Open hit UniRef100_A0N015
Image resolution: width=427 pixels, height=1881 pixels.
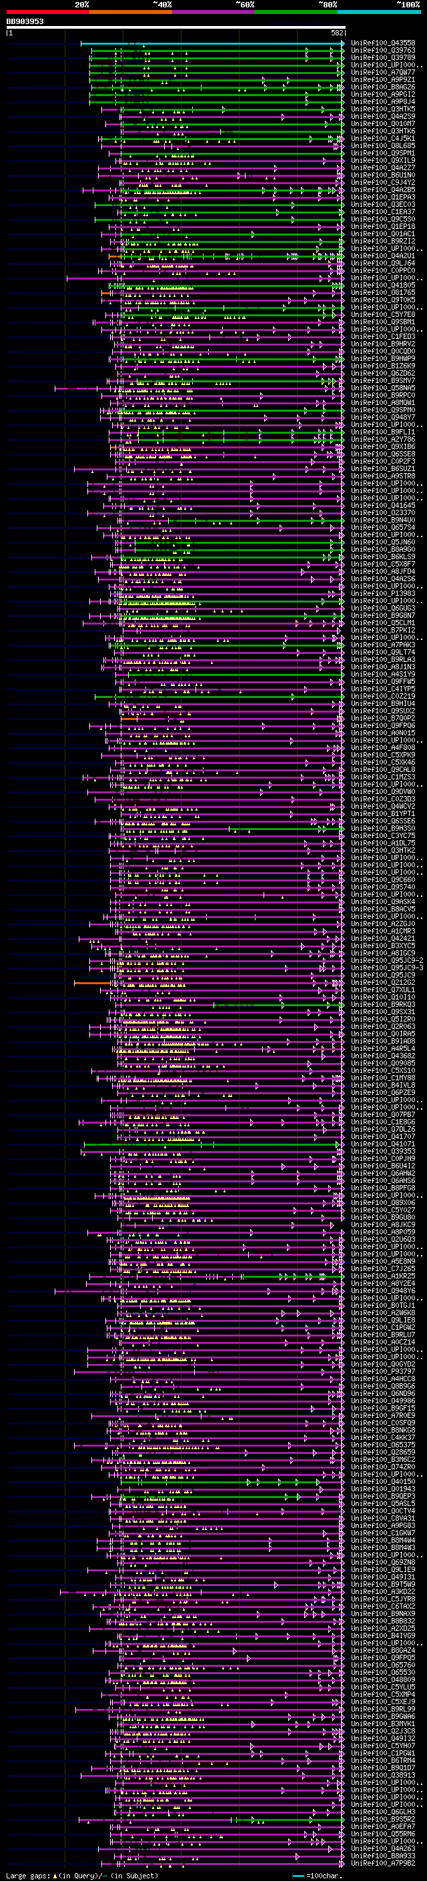(383, 733)
